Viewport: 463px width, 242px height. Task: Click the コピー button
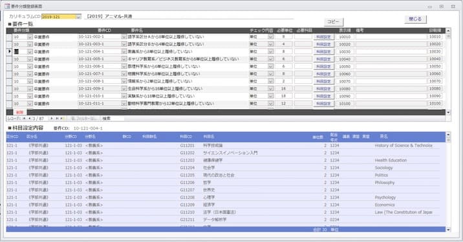click(334, 21)
